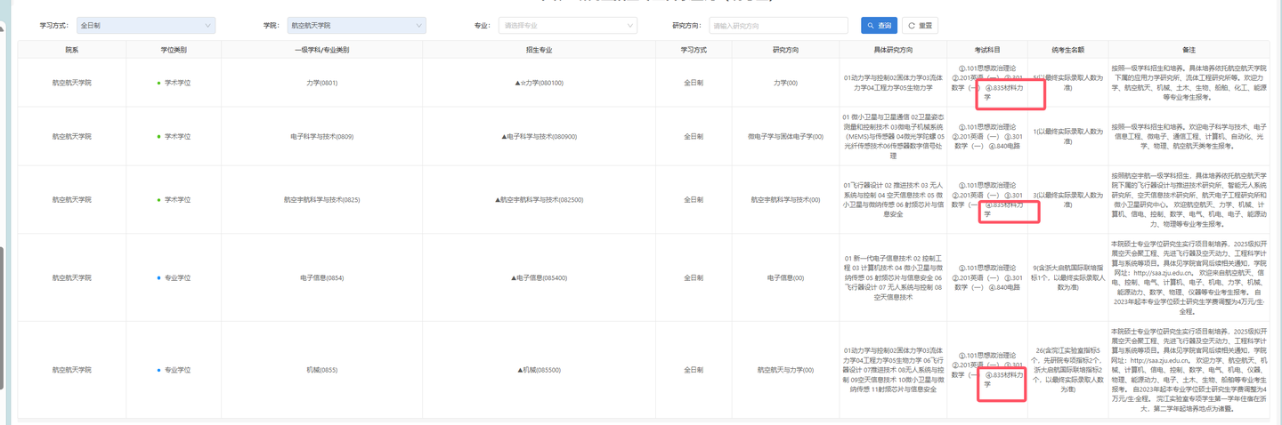Image resolution: width=1282 pixels, height=425 pixels.
Task: Click the 学位类别 column header
Action: point(174,50)
